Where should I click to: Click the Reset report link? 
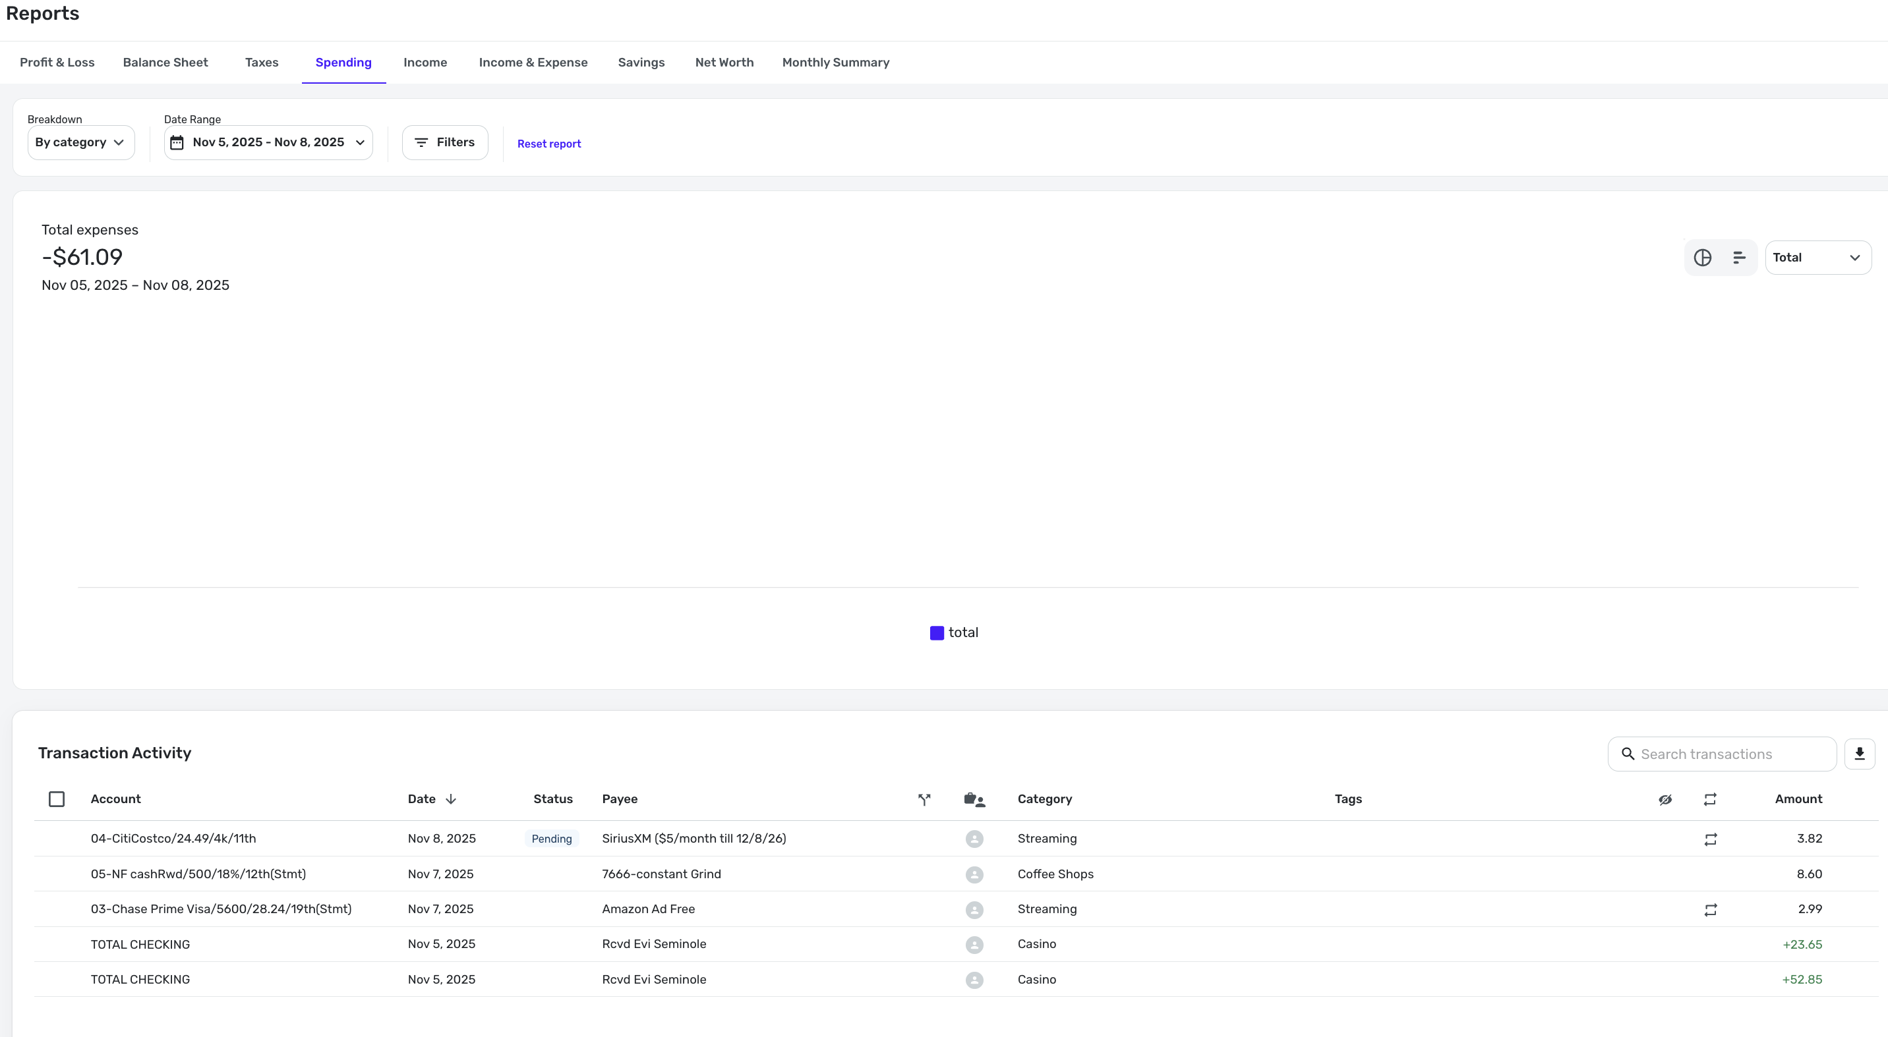point(548,144)
